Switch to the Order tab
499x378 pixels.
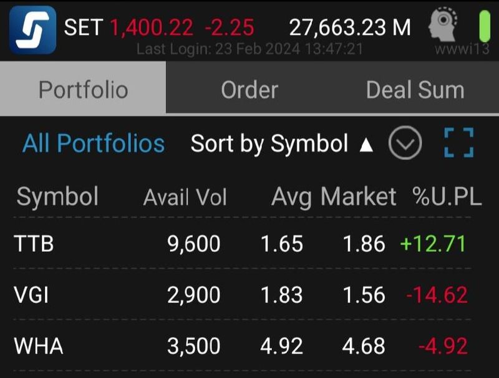(x=249, y=90)
